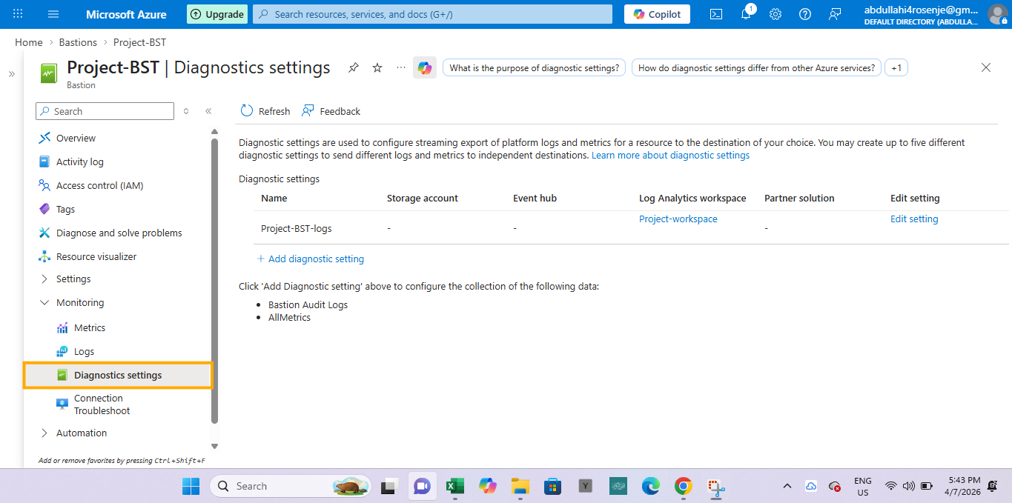Open Cloud Shell from the top bar
The height and width of the screenshot is (503, 1012).
[716, 14]
